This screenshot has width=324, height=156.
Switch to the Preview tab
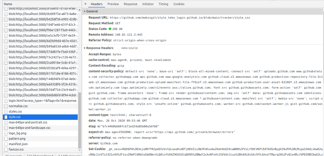[113, 4]
